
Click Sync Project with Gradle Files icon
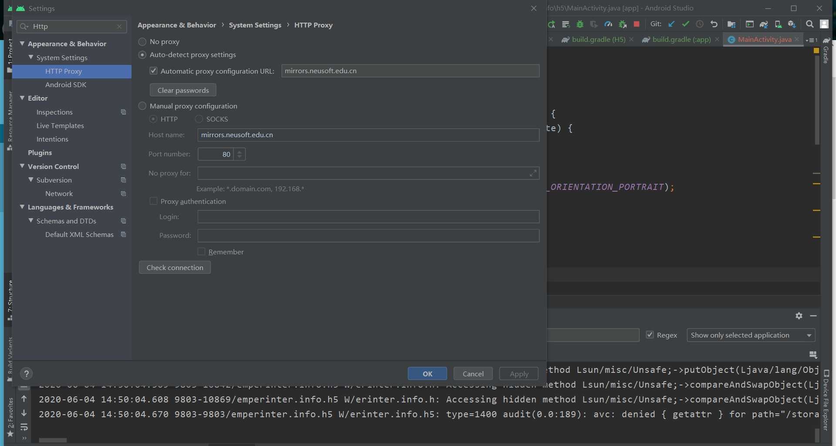click(764, 24)
